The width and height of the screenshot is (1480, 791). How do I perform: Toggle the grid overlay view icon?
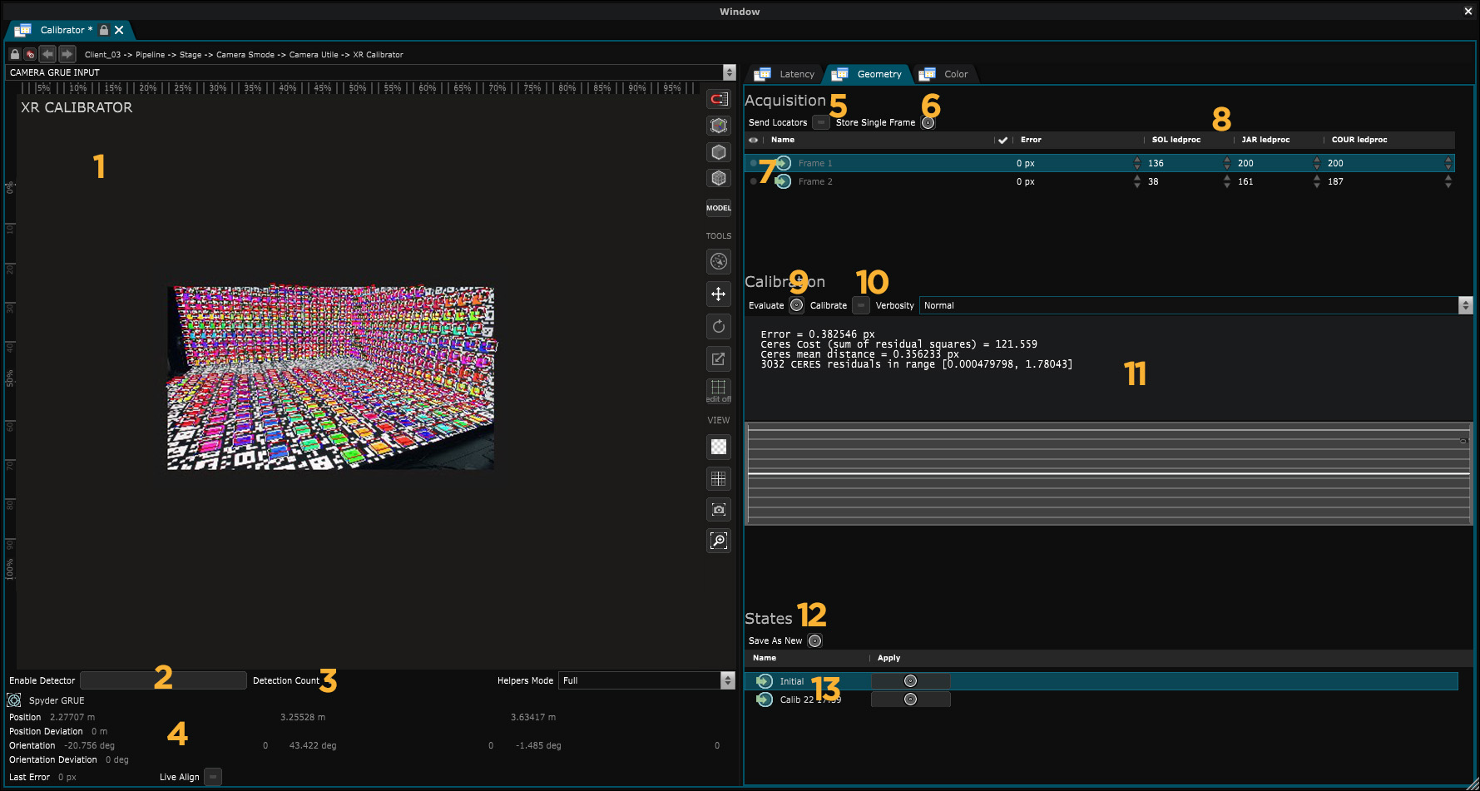click(x=719, y=478)
